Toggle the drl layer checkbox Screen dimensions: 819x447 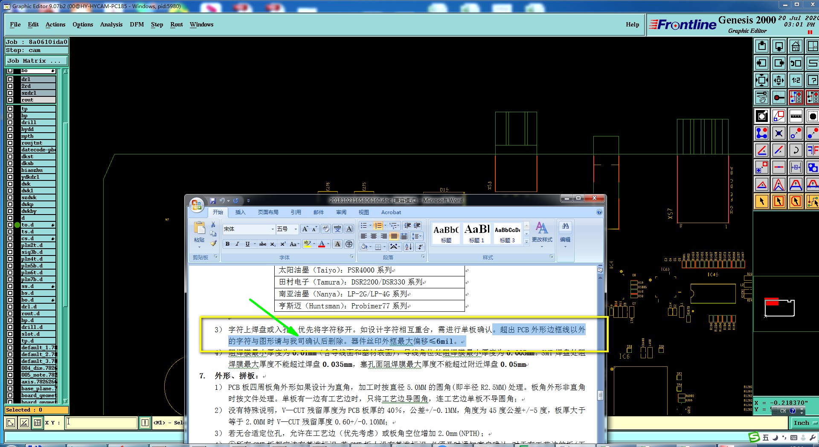point(10,79)
